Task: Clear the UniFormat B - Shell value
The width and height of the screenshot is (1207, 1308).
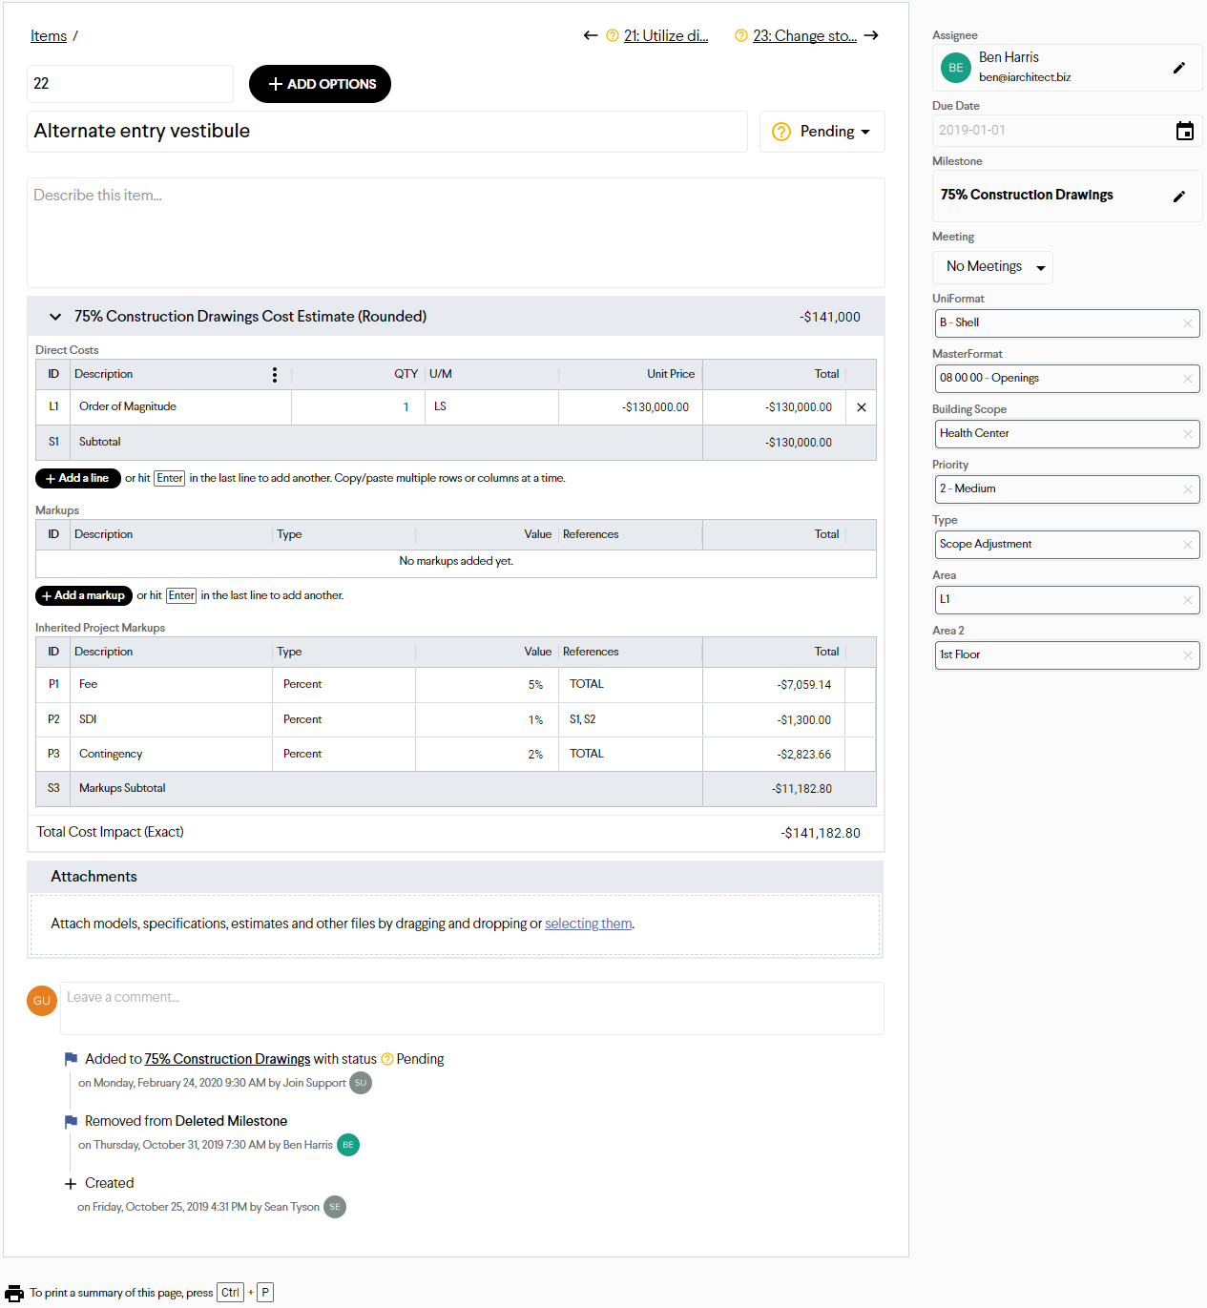Action: coord(1187,323)
